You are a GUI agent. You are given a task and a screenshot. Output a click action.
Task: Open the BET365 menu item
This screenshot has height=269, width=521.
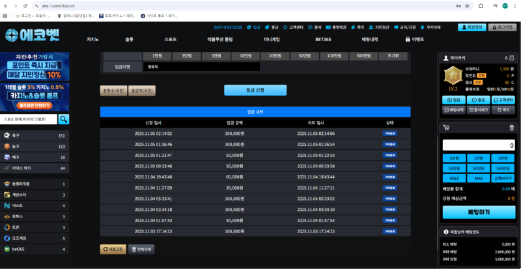pos(324,39)
